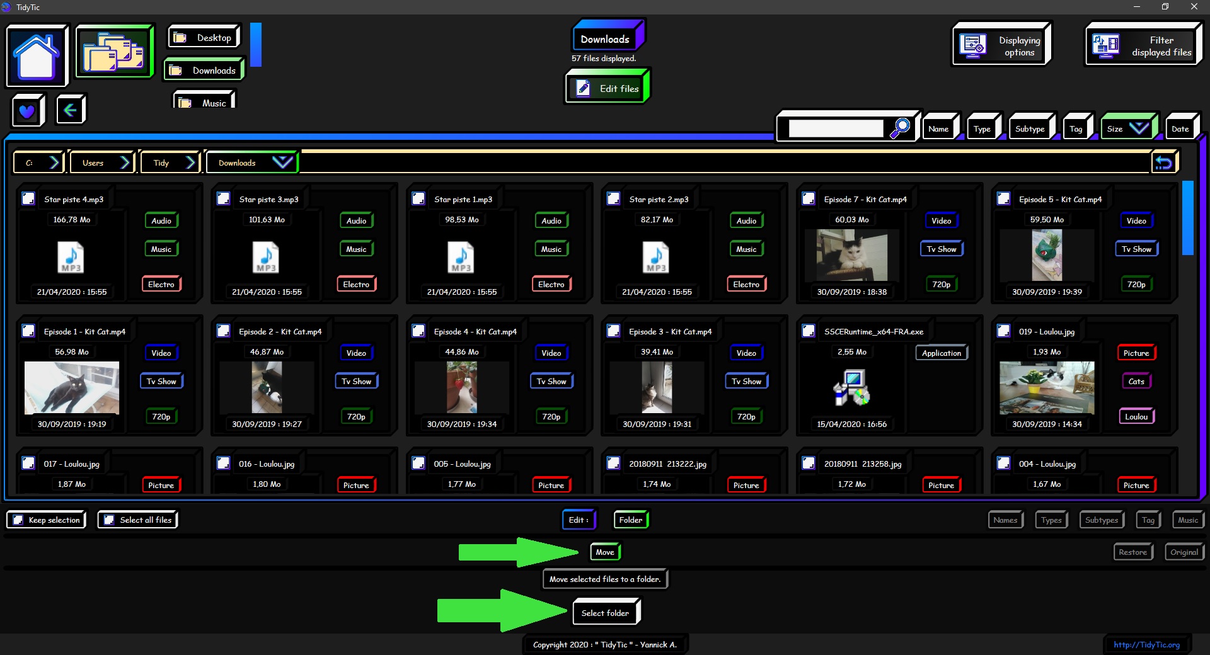Expand the Downloads path dropdown
The image size is (1210, 655).
pos(282,162)
